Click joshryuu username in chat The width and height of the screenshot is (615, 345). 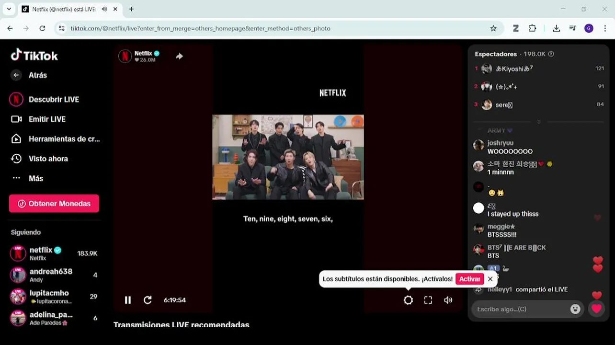coord(500,143)
